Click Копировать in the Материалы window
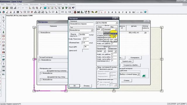This screenshot has height=105, width=187. click(135, 58)
